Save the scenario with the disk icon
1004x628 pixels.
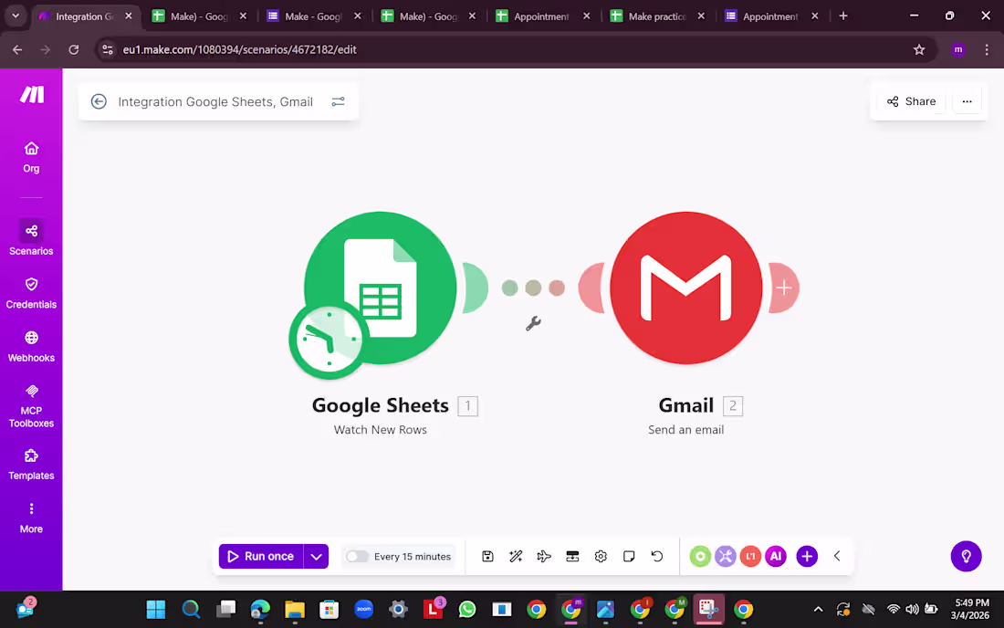(x=487, y=556)
